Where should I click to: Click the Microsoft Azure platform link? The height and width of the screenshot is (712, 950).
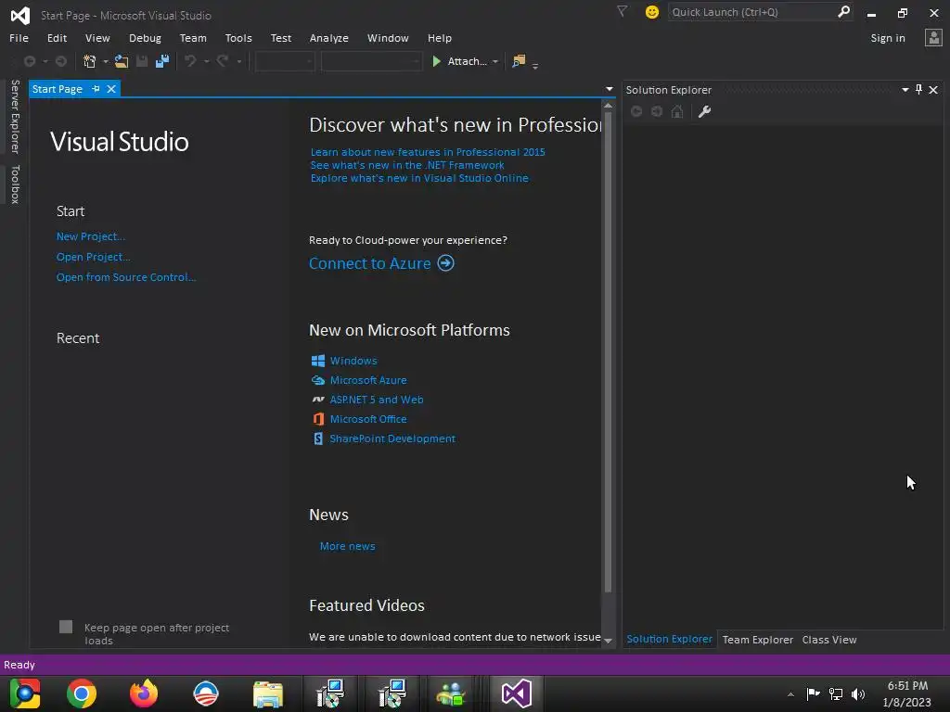pyautogui.click(x=367, y=380)
